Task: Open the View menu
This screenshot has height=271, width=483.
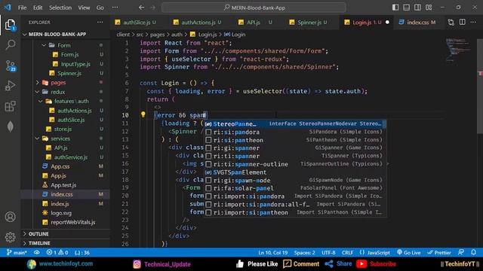Action: pos(84,8)
